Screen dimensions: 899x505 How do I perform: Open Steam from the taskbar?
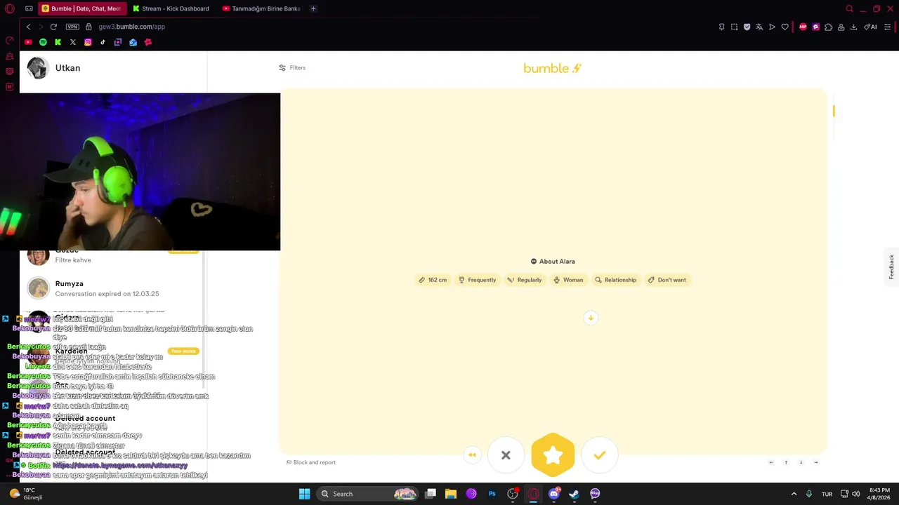(x=575, y=494)
